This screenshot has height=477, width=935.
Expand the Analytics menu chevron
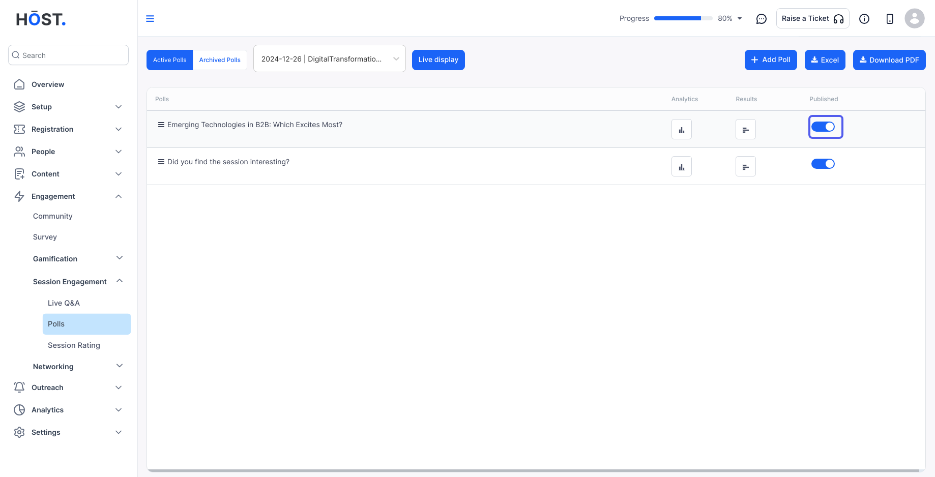pos(119,410)
